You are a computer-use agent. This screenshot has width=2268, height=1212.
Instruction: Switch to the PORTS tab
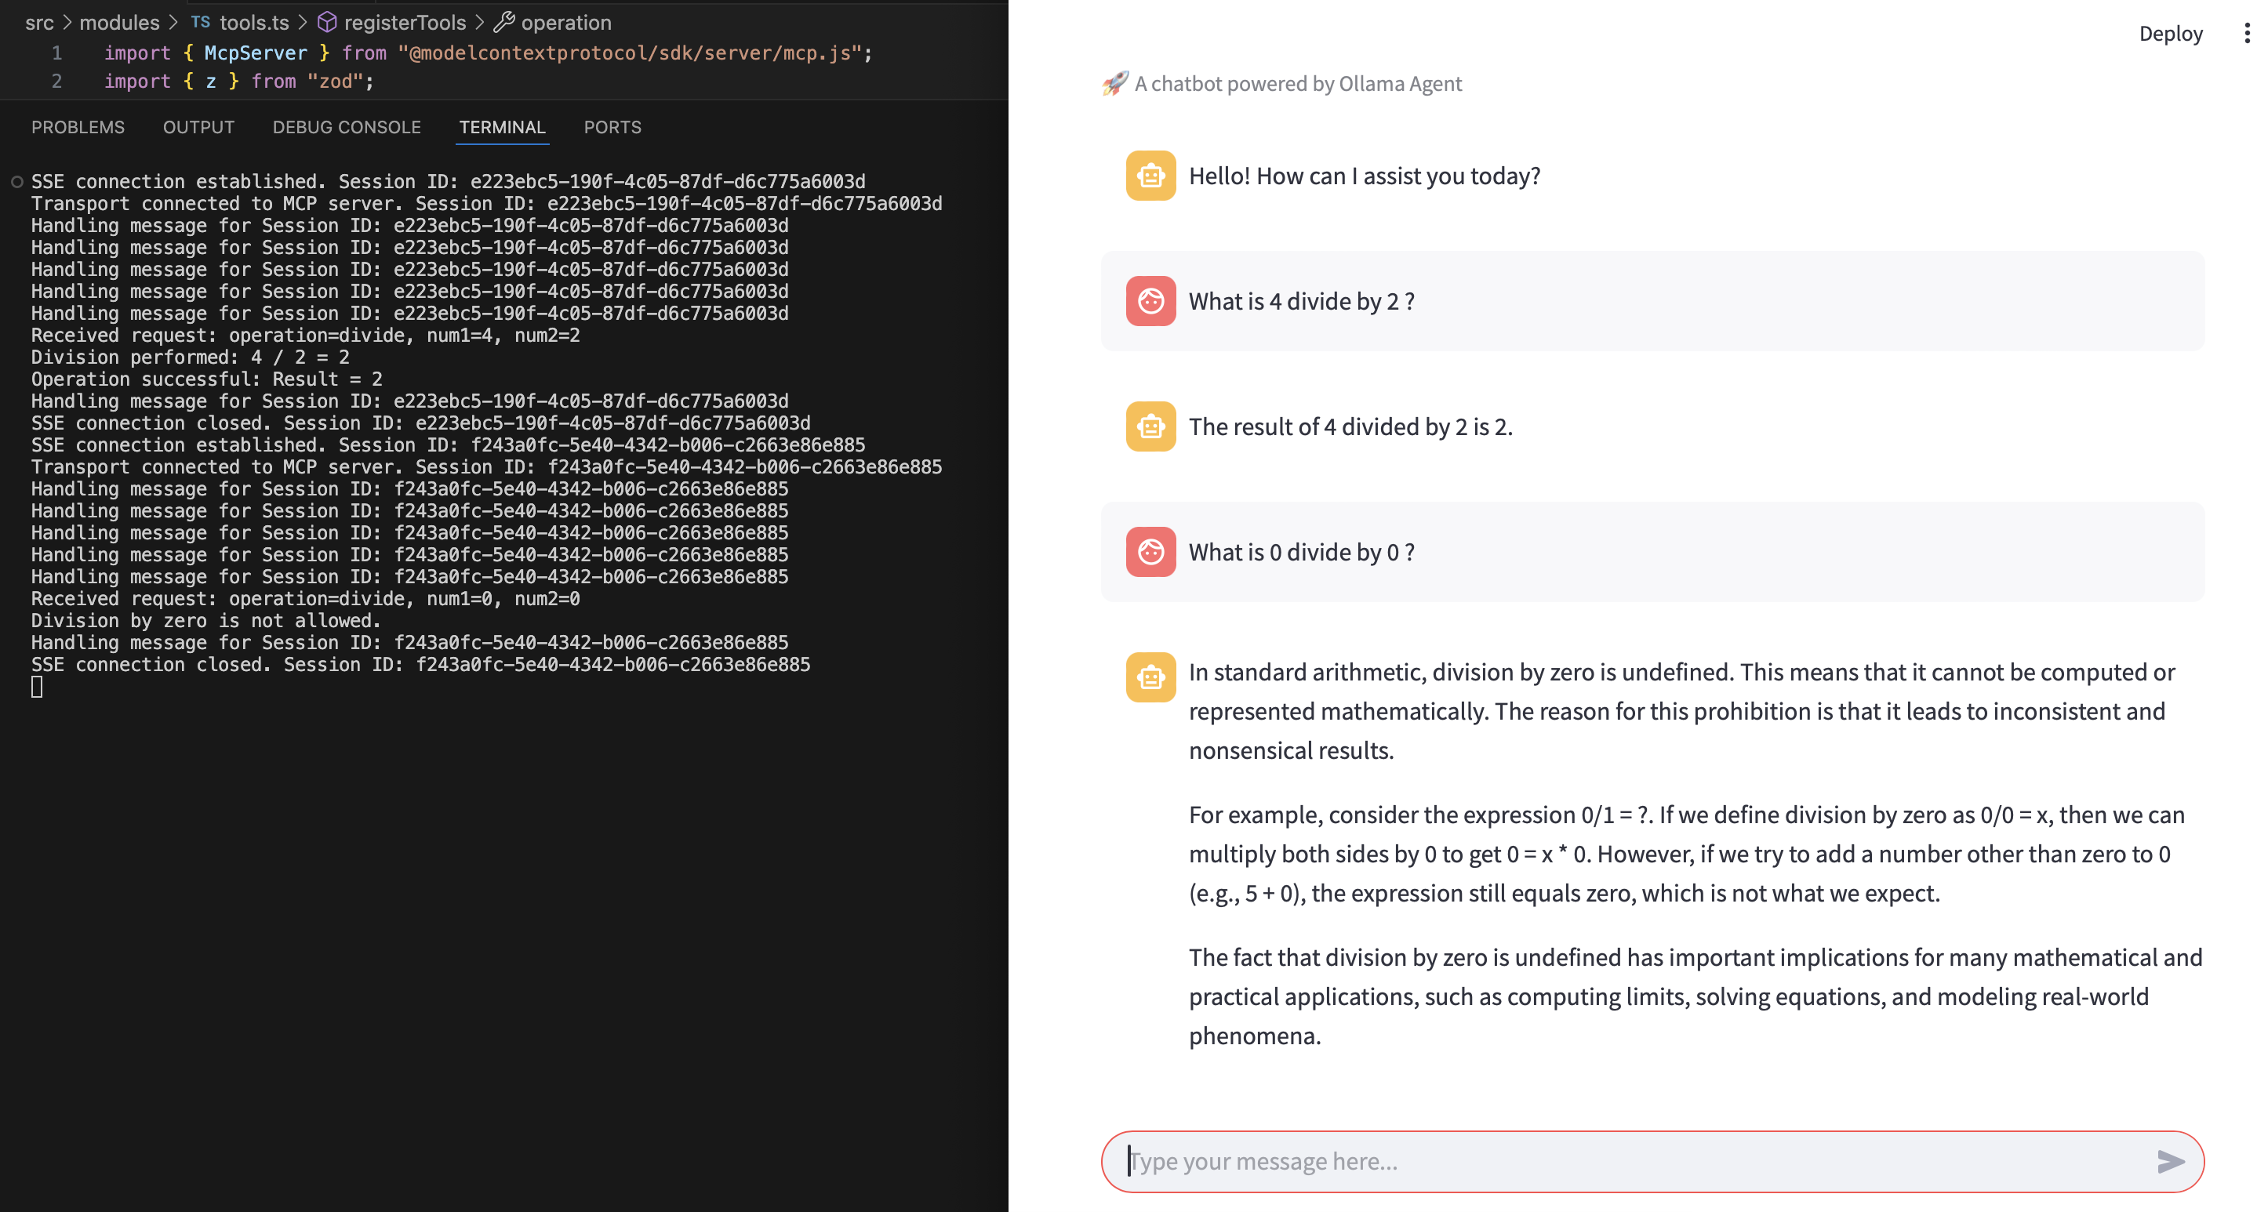pyautogui.click(x=612, y=128)
